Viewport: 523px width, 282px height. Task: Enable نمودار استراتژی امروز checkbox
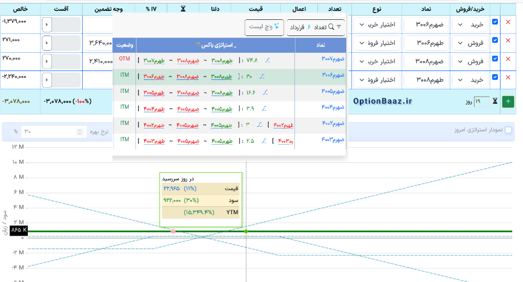click(x=508, y=130)
